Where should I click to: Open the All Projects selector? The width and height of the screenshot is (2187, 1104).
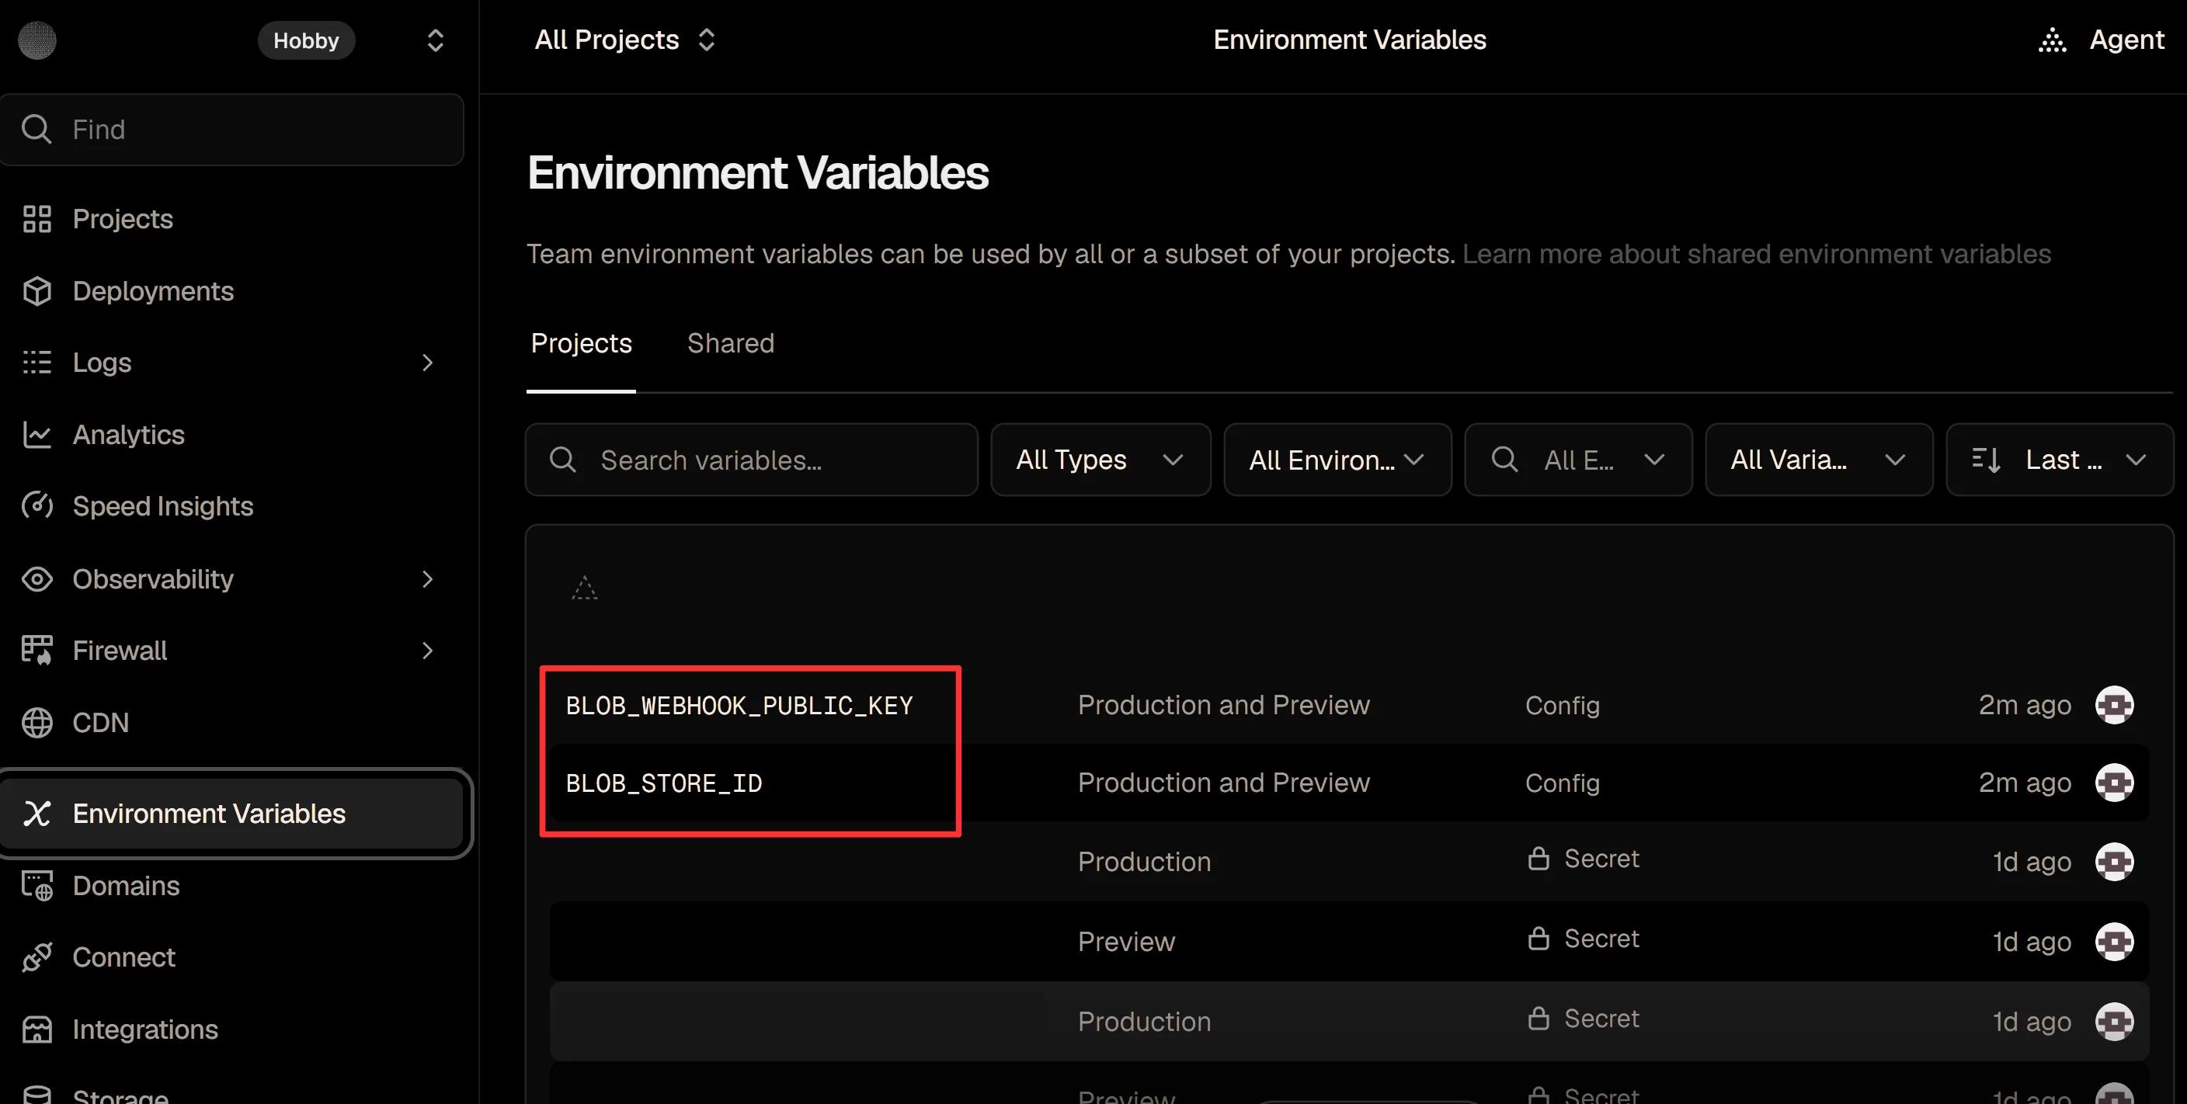point(625,40)
